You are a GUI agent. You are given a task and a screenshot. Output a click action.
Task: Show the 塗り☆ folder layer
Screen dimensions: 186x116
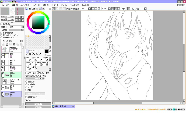pyautogui.click(x=3, y=86)
